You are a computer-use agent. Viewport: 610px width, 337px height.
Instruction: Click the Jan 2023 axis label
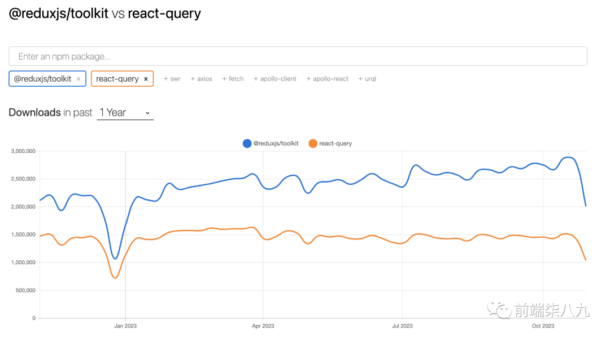125,326
